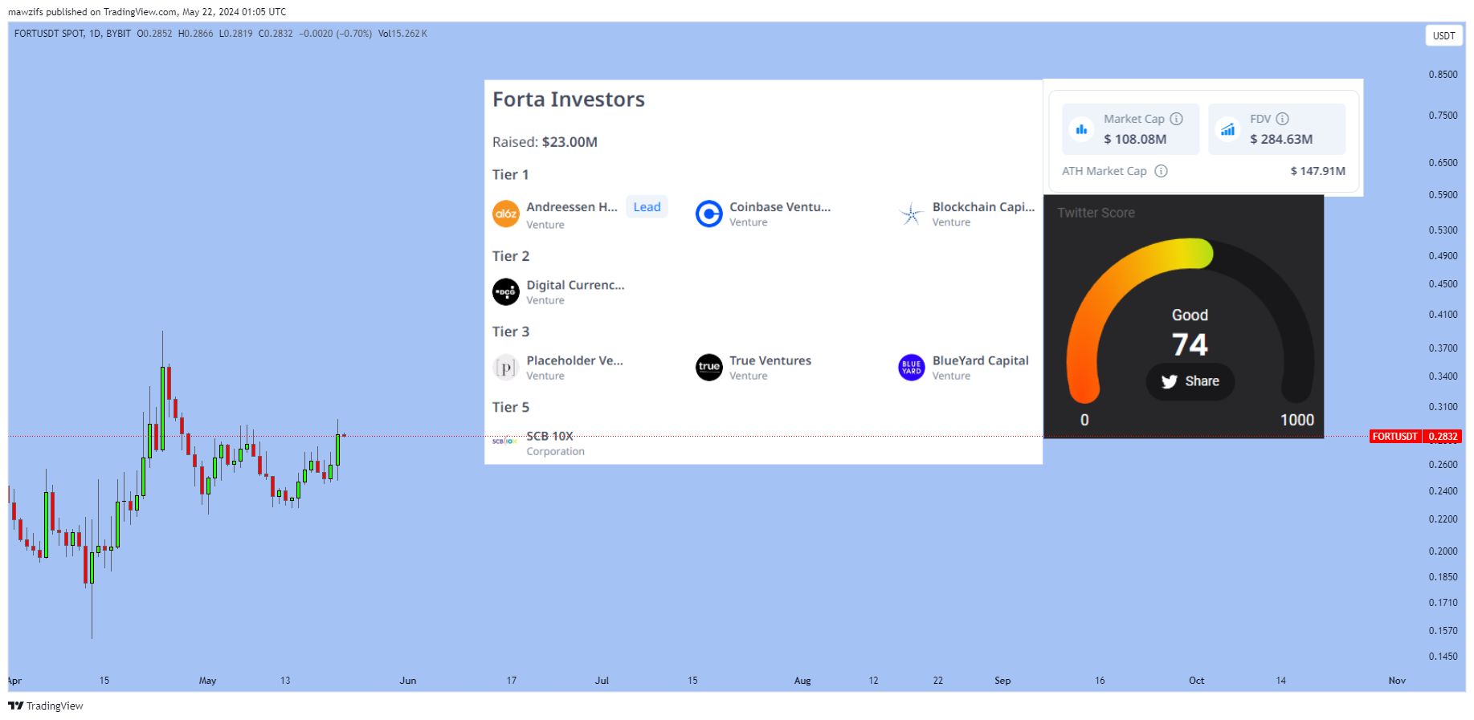Viewport: 1474px width, 720px height.
Task: Click the Tier 1 label
Action: (510, 175)
